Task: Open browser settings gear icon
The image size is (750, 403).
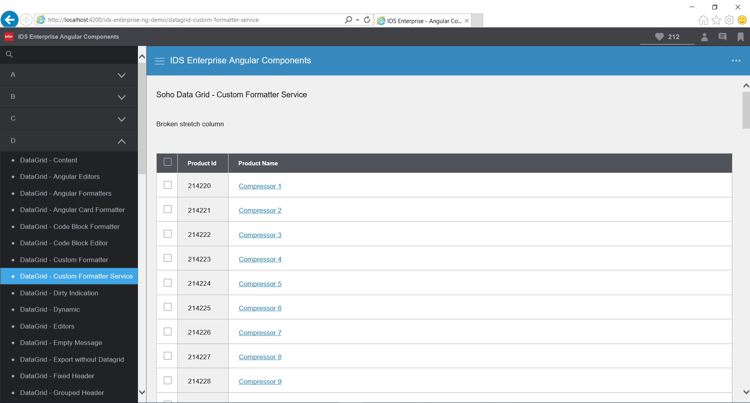Action: 729,20
